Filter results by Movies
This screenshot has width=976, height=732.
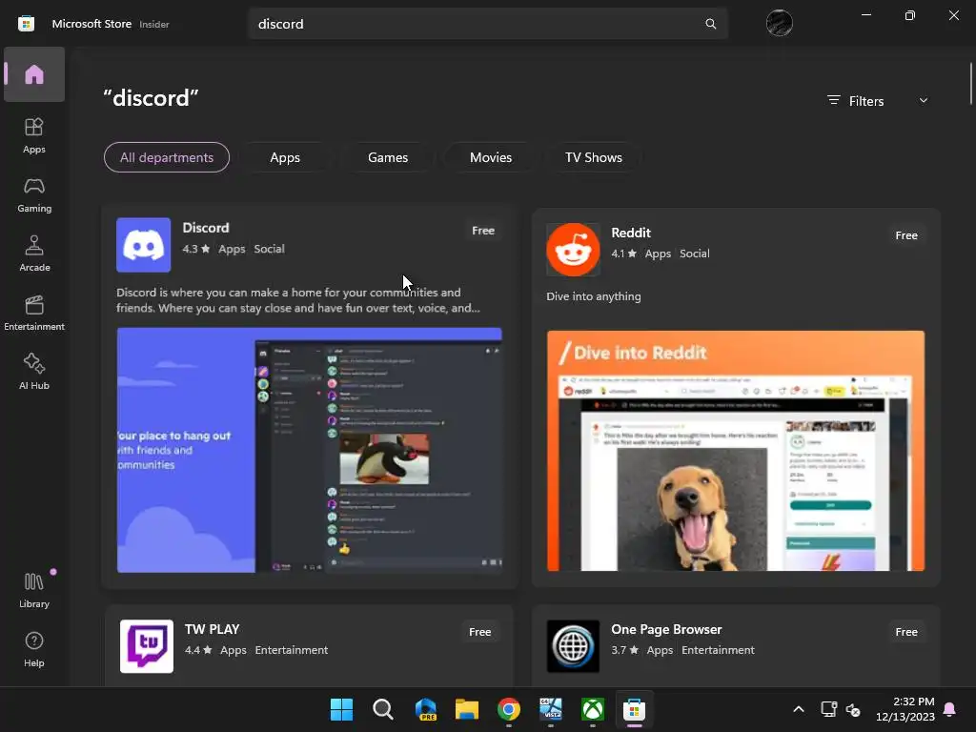pyautogui.click(x=491, y=157)
